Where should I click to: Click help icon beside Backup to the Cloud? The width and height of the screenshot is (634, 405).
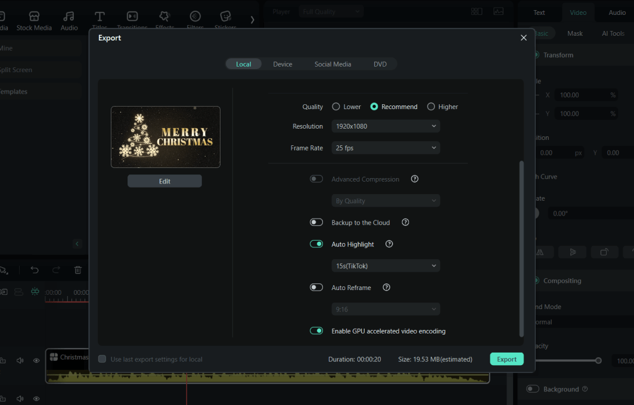[405, 222]
